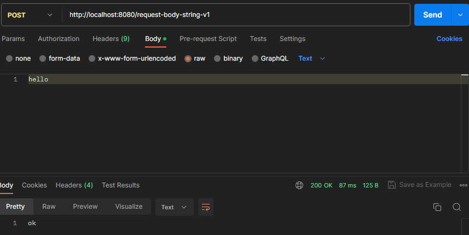The height and width of the screenshot is (235, 469).
Task: Click the request URL input field
Action: (236, 15)
